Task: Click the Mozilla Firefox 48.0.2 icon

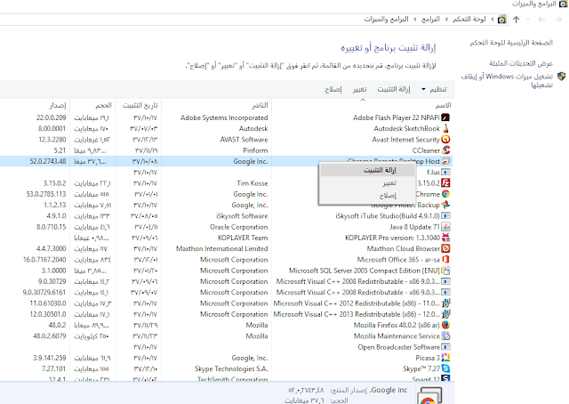Action: point(445,325)
